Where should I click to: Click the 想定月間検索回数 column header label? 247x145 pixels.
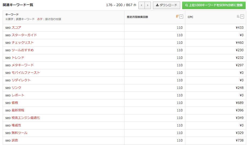coord(138,17)
